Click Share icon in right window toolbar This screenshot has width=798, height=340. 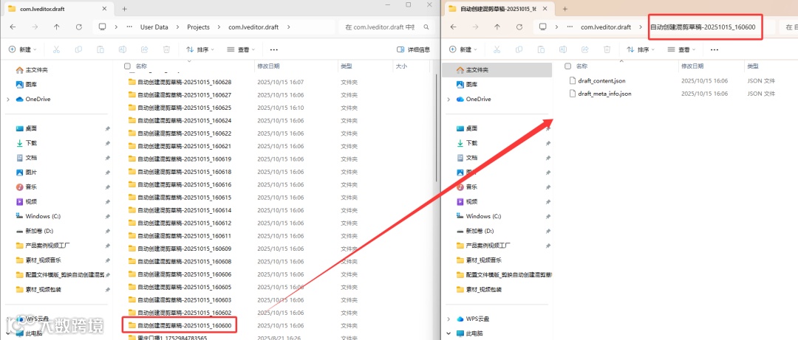pyautogui.click(x=584, y=49)
